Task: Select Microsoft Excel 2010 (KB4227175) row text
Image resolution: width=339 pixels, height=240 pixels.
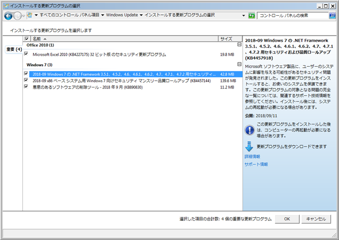Action: coord(99,55)
